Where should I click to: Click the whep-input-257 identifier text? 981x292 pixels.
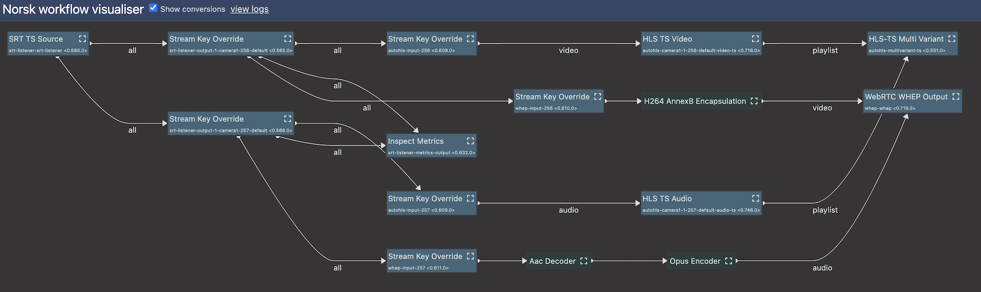(x=418, y=268)
